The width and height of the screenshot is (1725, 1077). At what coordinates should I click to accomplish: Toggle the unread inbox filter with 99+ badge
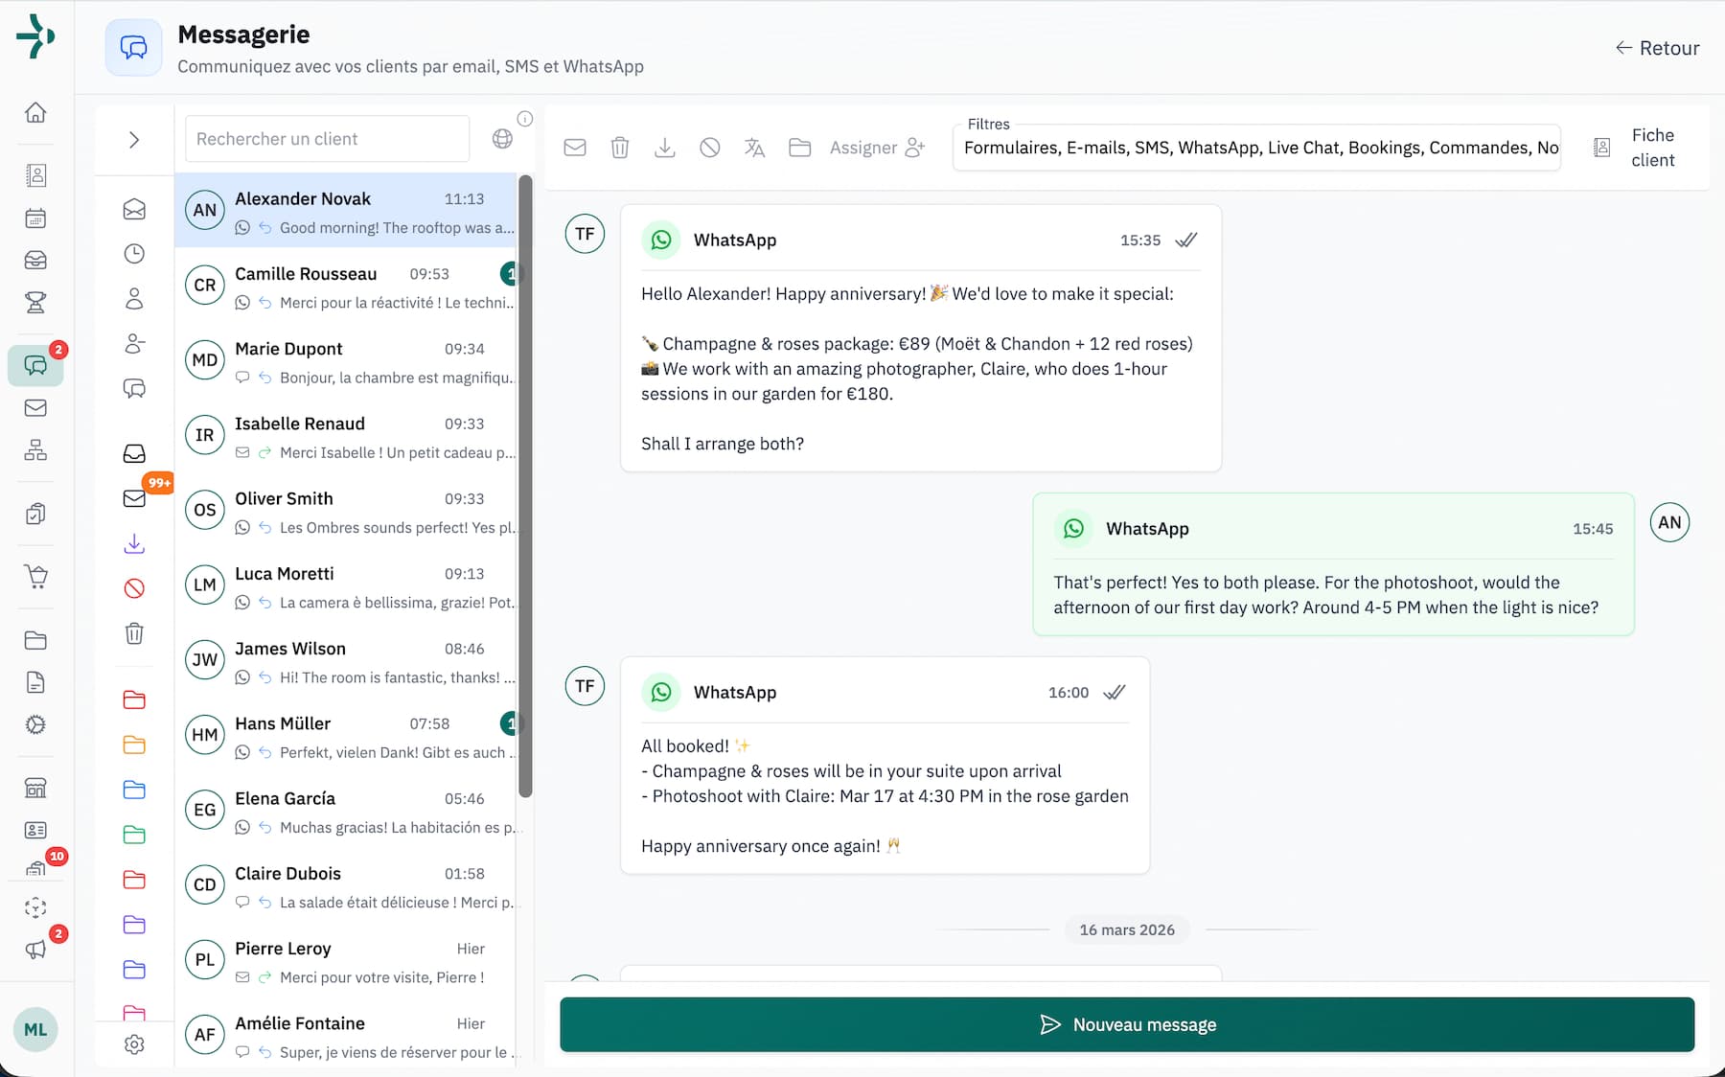(x=134, y=498)
